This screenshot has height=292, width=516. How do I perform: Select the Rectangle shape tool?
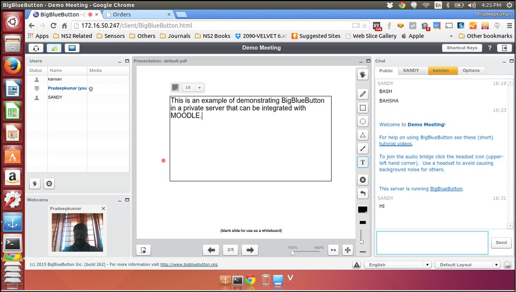click(x=363, y=107)
